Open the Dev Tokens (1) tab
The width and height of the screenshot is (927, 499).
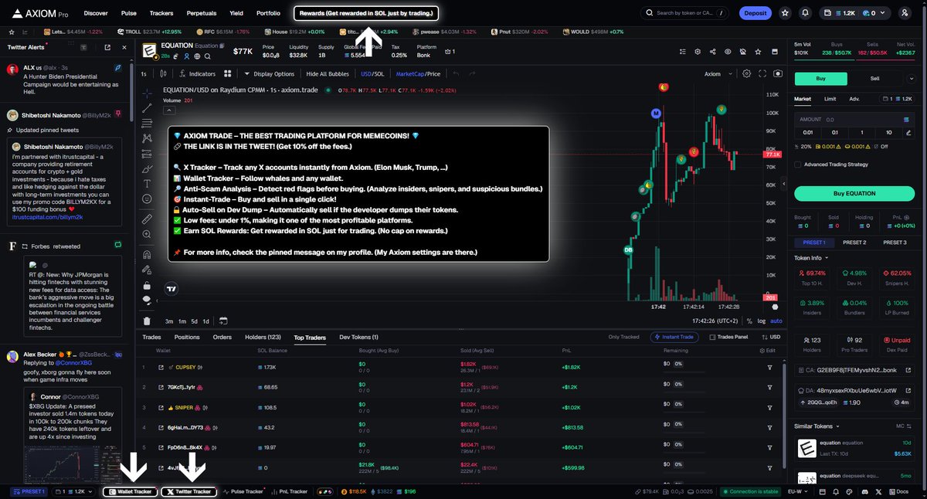click(358, 338)
